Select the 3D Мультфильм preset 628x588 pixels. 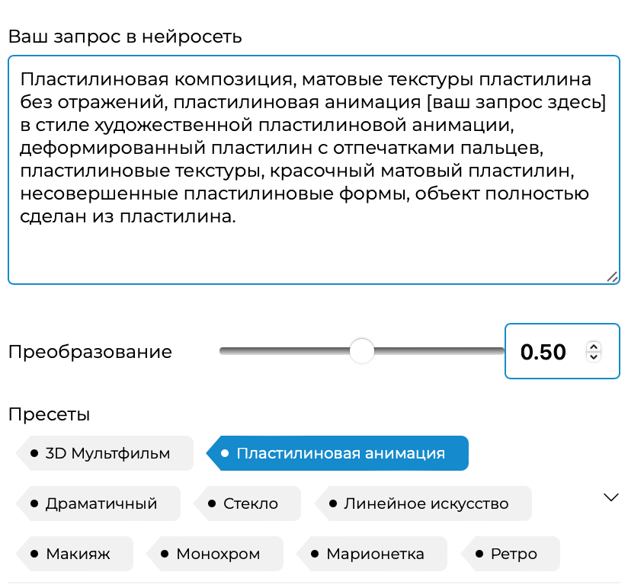107,453
